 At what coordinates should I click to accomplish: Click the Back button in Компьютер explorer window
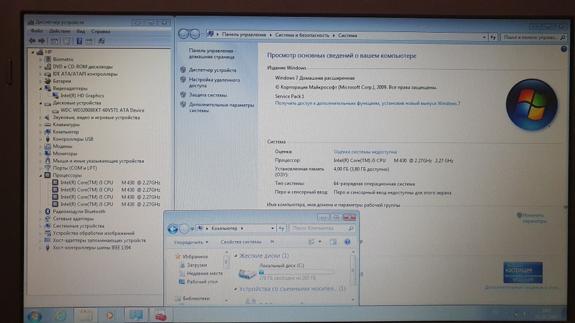click(172, 228)
